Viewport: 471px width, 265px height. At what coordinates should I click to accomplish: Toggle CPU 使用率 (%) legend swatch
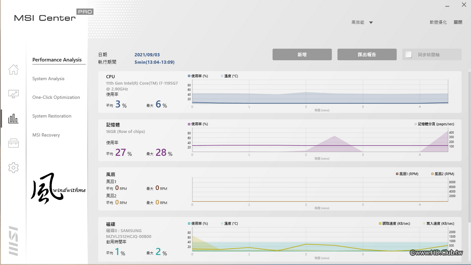189,76
